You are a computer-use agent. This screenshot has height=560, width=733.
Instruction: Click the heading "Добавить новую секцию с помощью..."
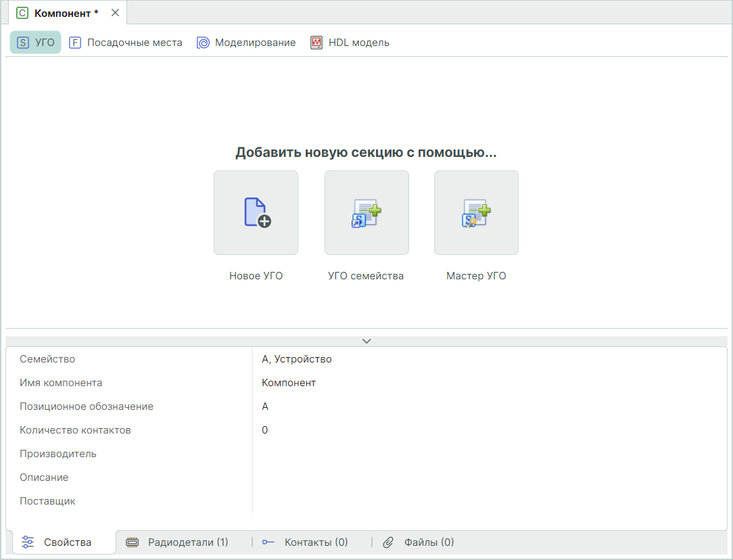pyautogui.click(x=366, y=152)
